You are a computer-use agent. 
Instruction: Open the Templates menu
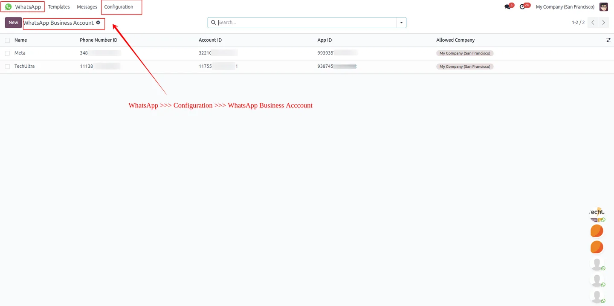click(x=59, y=7)
